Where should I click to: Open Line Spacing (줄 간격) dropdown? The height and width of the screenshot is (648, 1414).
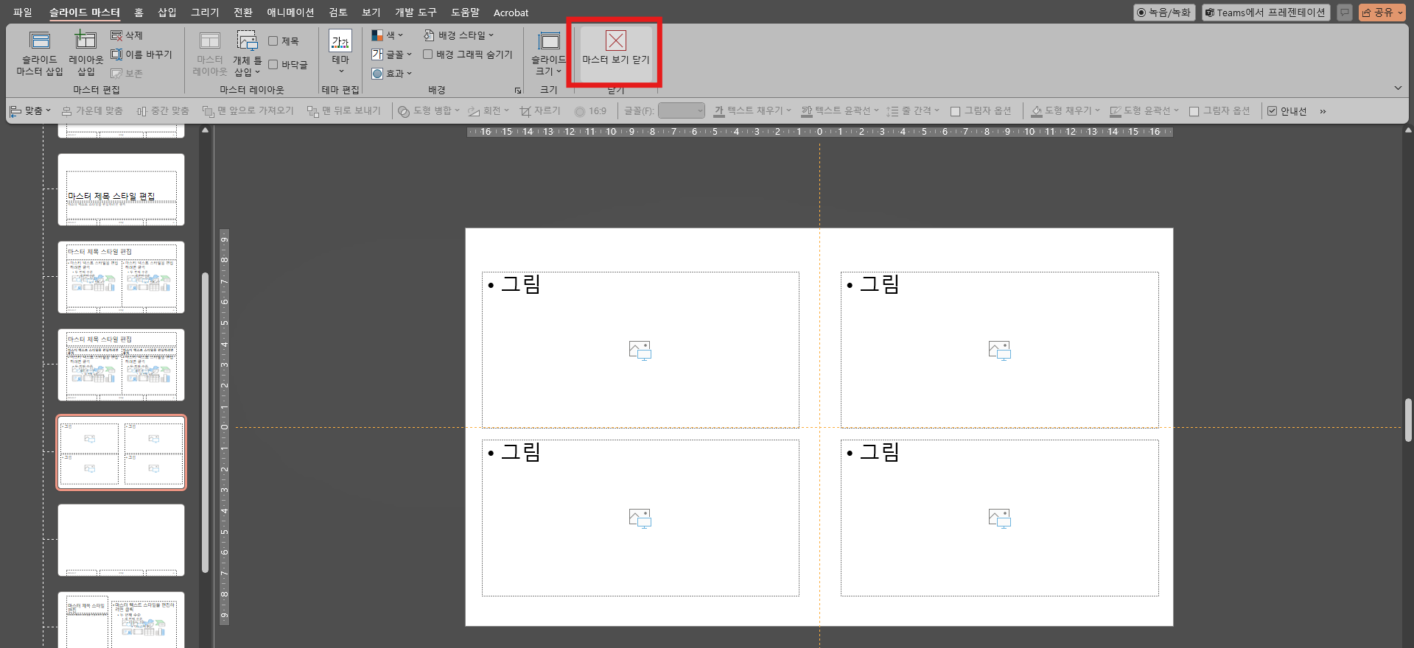pos(913,111)
